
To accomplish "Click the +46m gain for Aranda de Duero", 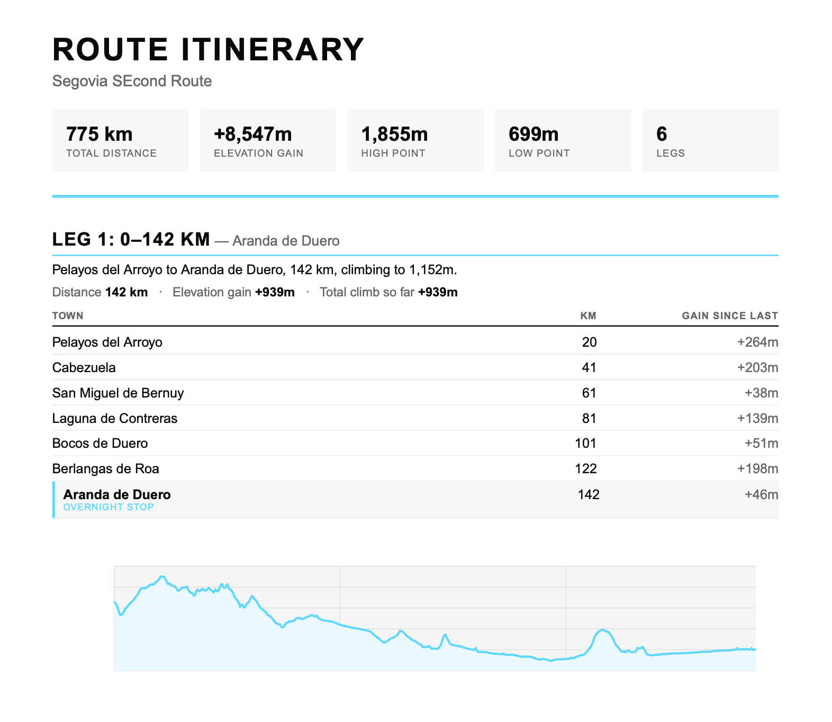I will click(x=761, y=495).
